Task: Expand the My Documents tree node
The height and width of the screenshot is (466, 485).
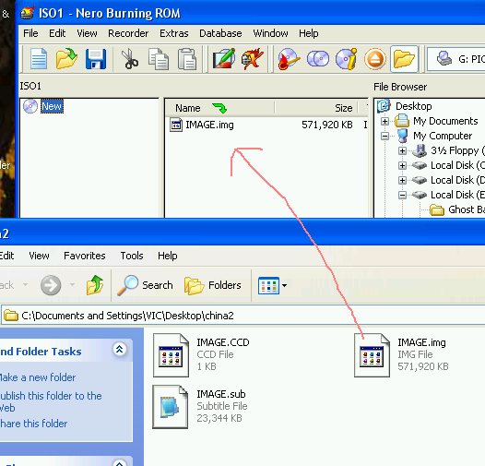Action: pos(384,121)
